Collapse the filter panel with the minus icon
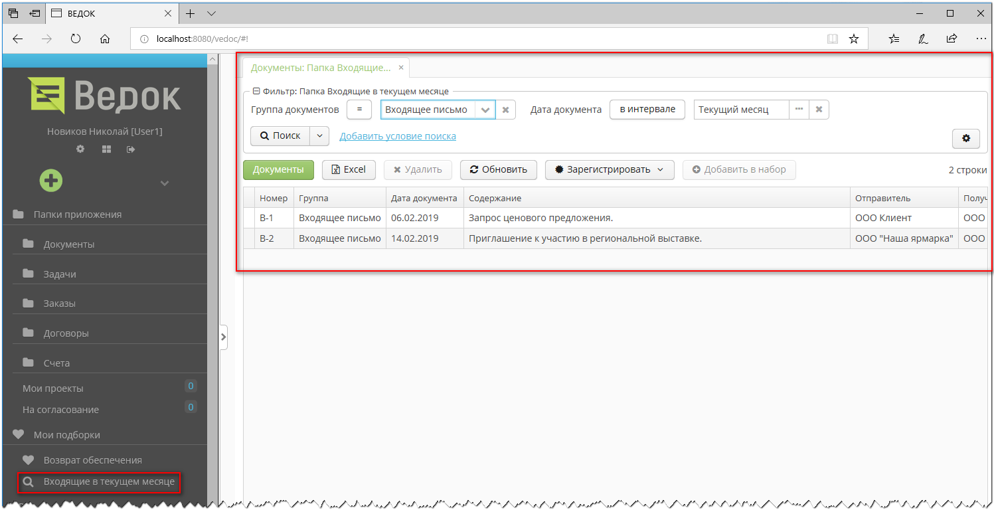Image resolution: width=994 pixels, height=514 pixels. 256,91
